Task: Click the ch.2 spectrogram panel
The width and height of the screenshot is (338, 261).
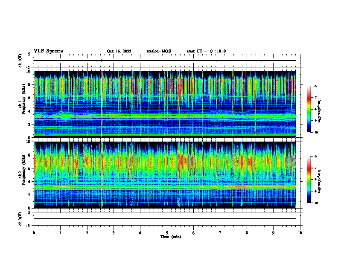Action: 164,175
